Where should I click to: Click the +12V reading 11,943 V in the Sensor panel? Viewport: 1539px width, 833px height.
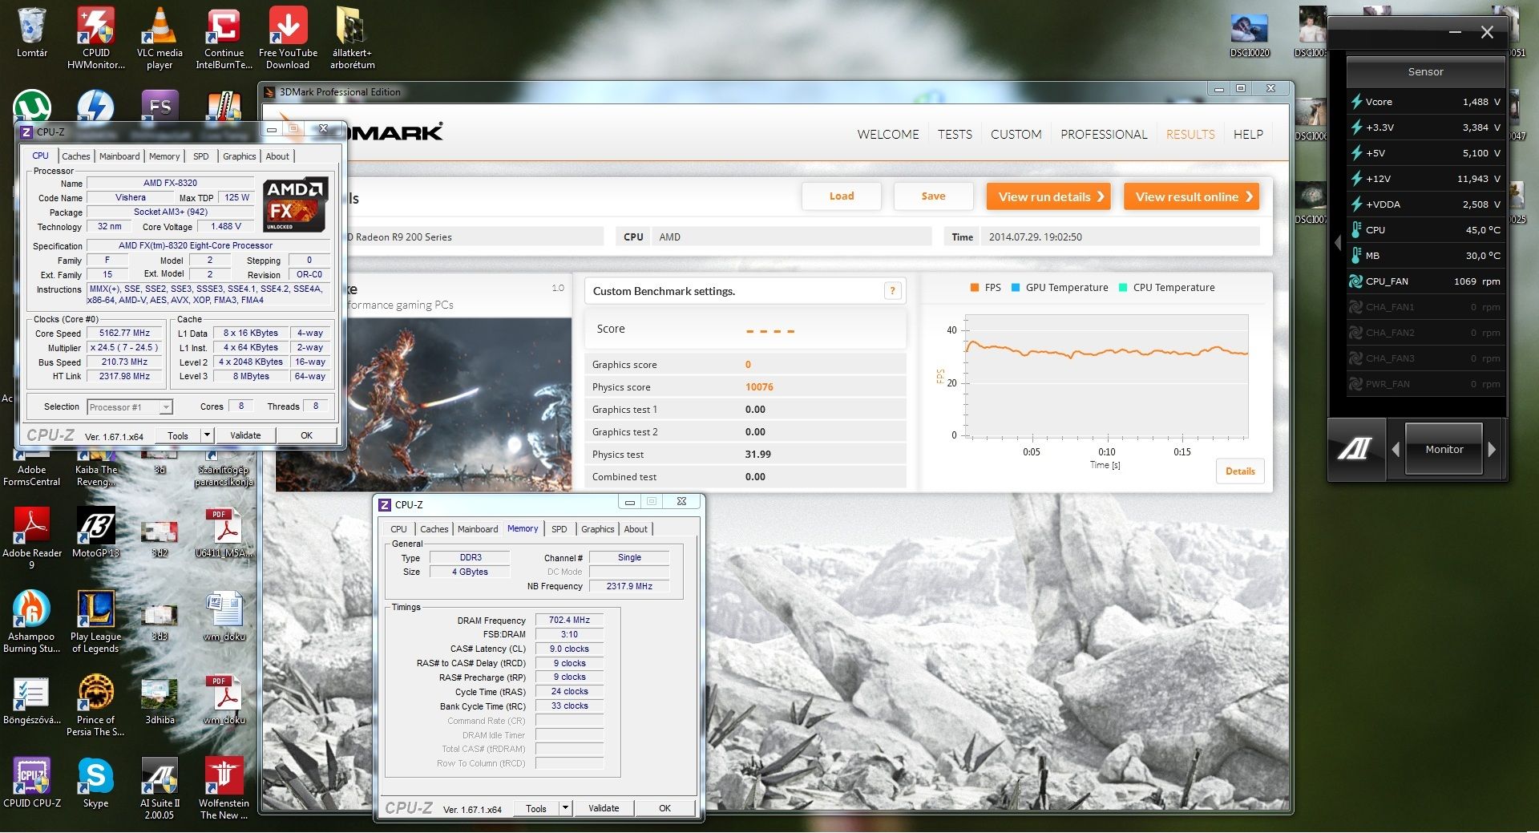pos(1478,179)
